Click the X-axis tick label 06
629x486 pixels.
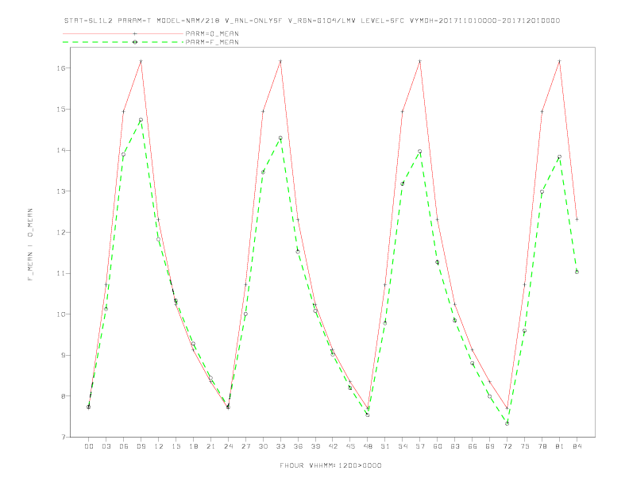[x=124, y=446]
